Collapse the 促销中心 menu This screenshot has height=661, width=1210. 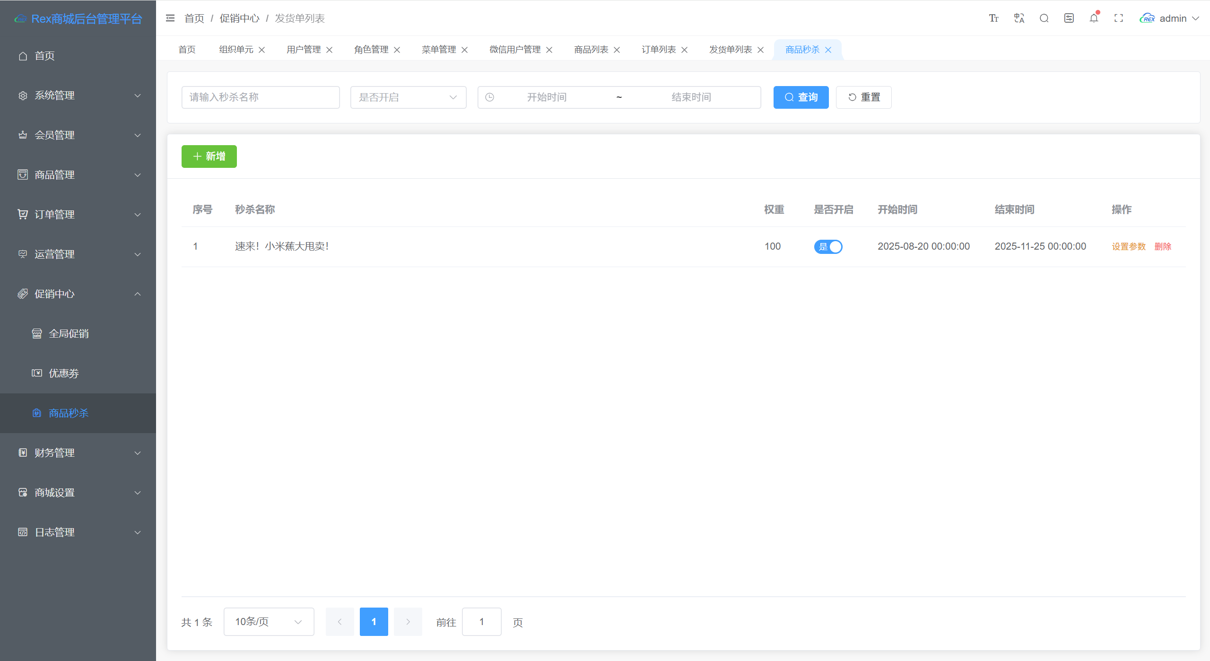[x=78, y=294]
